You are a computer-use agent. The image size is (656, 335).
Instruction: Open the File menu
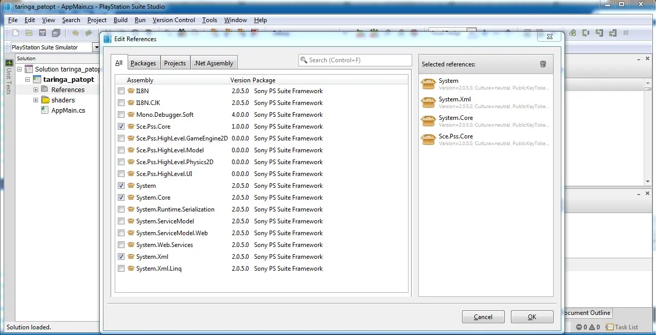13,20
